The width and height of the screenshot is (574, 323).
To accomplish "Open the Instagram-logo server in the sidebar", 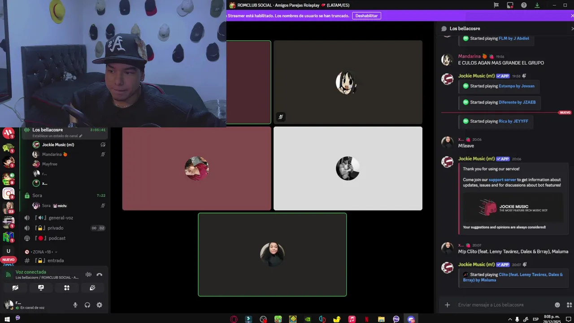I will click(x=9, y=193).
